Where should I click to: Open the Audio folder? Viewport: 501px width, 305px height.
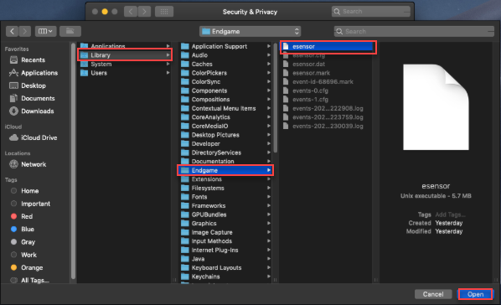click(x=225, y=55)
